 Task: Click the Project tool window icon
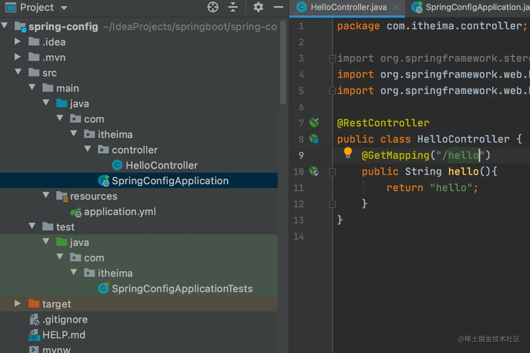[x=11, y=7]
